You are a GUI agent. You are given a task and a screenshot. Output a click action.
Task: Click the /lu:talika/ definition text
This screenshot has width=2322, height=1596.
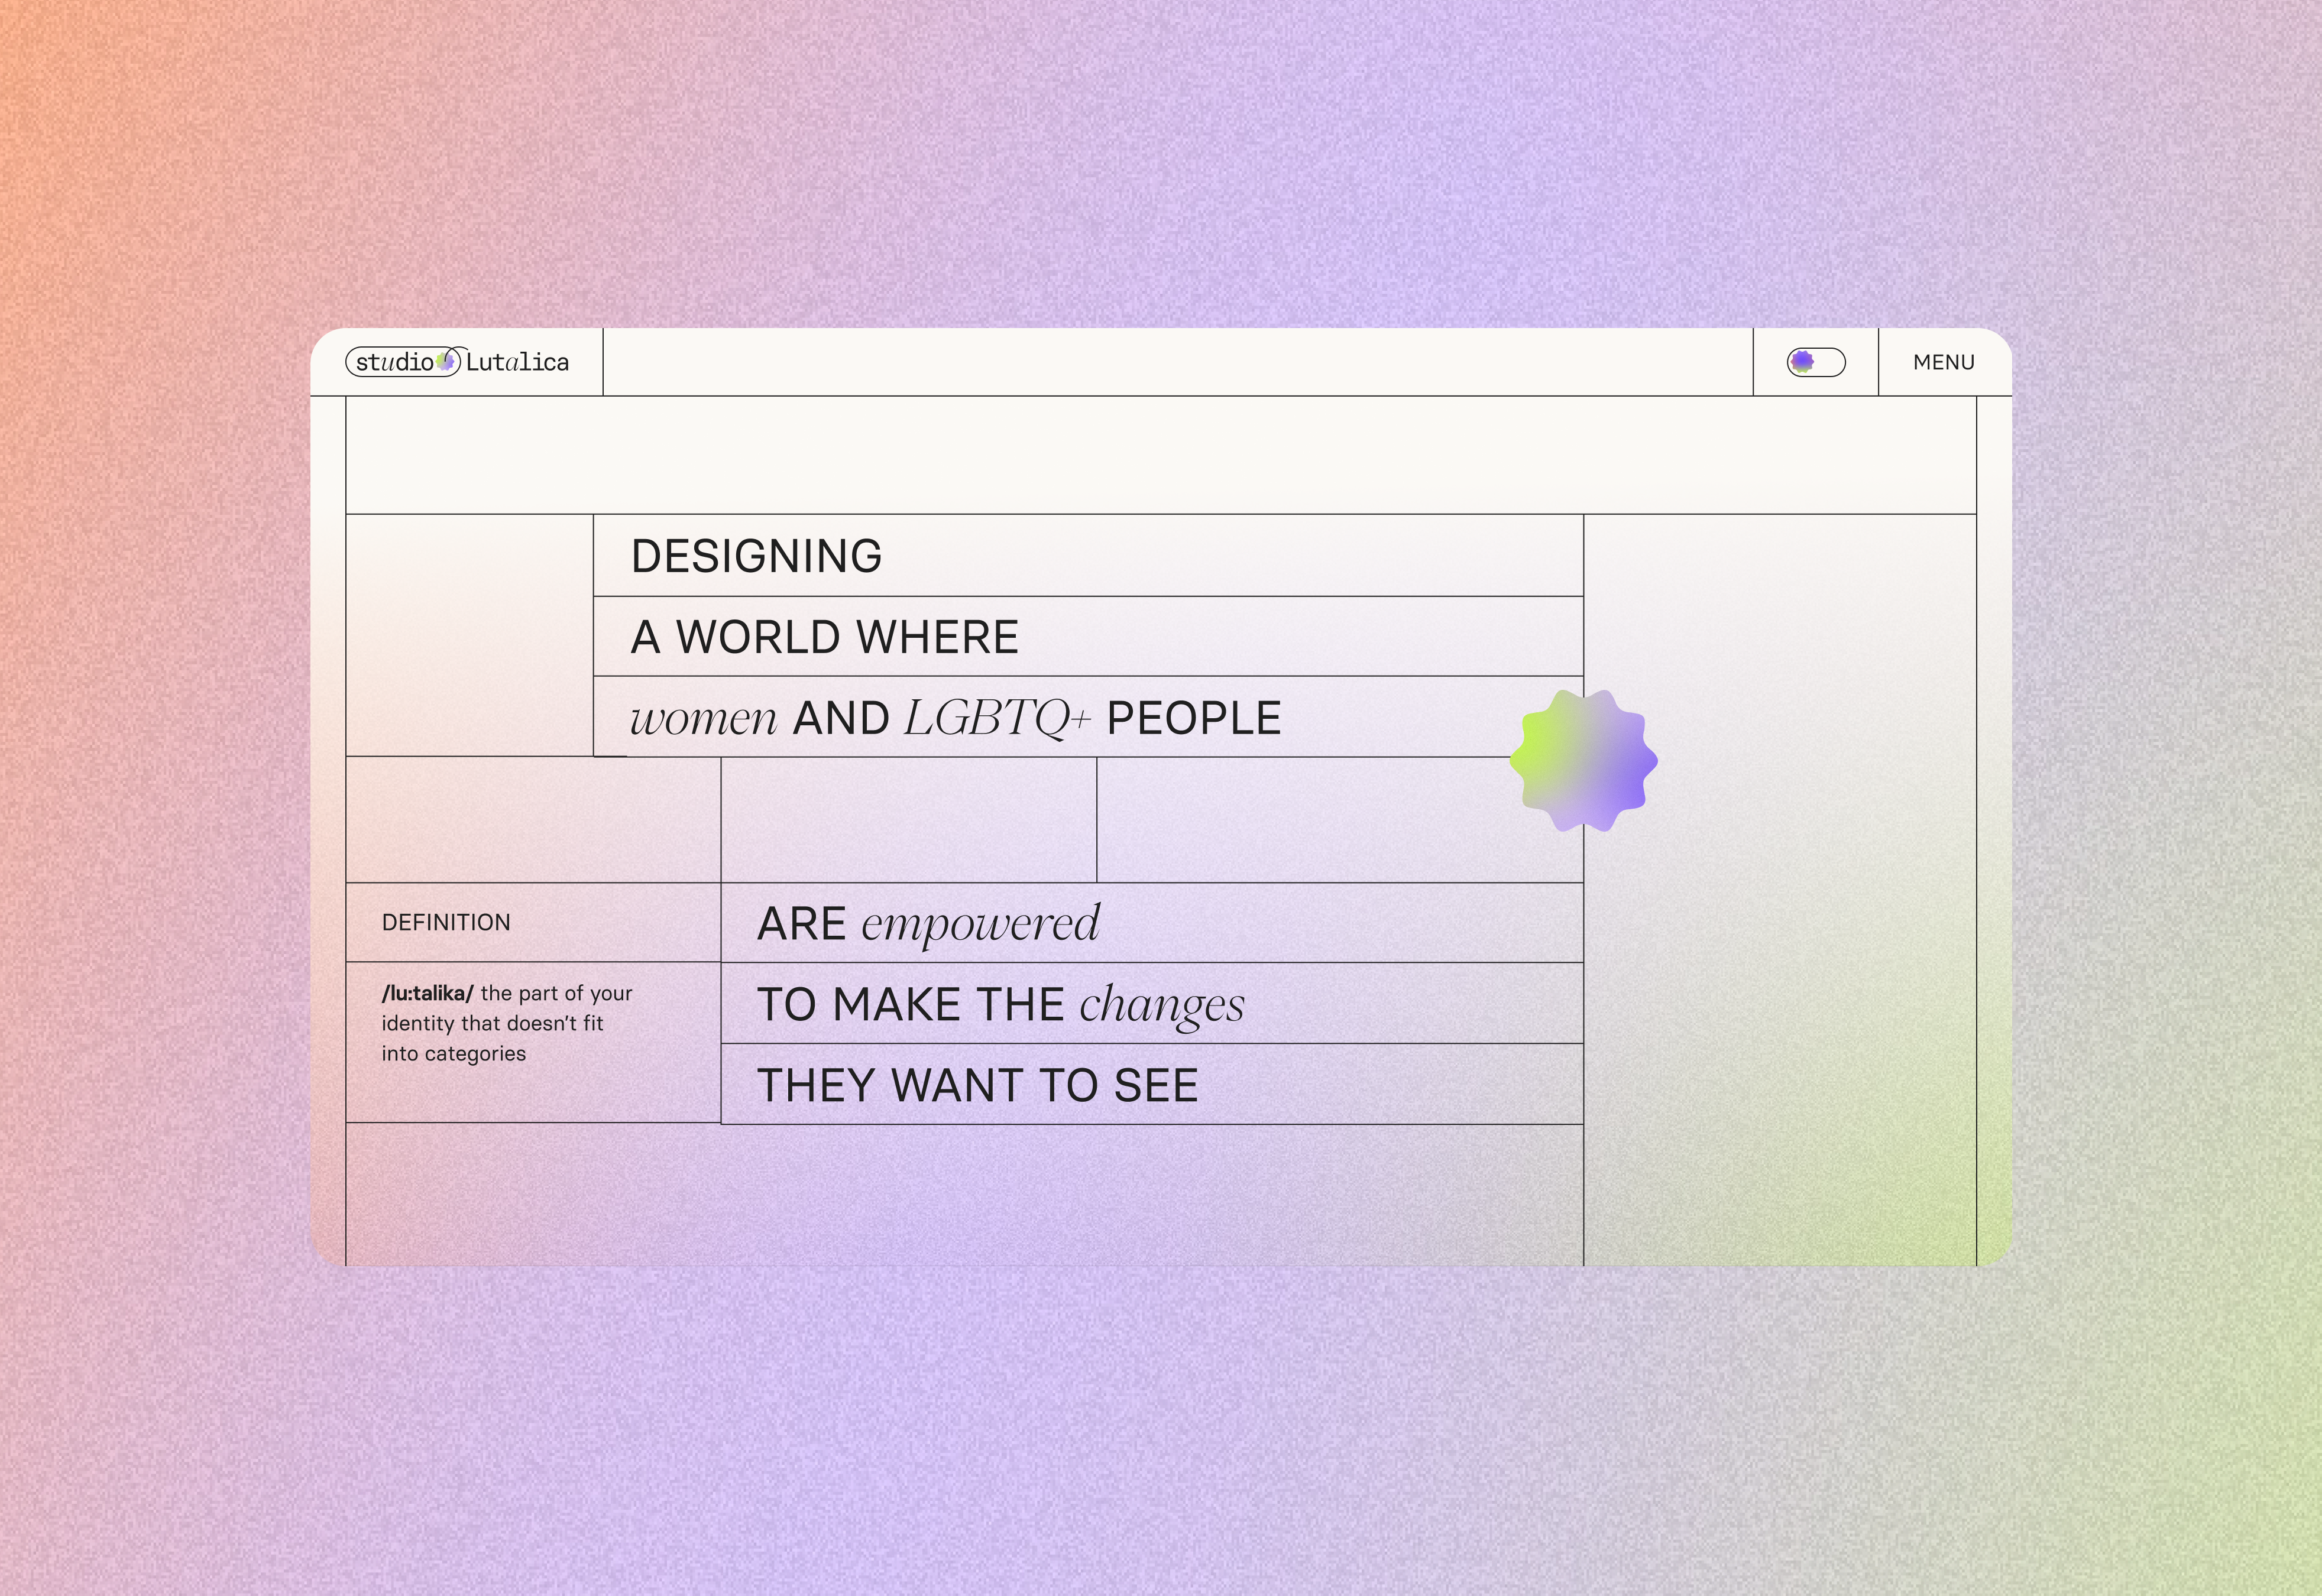point(507,1023)
